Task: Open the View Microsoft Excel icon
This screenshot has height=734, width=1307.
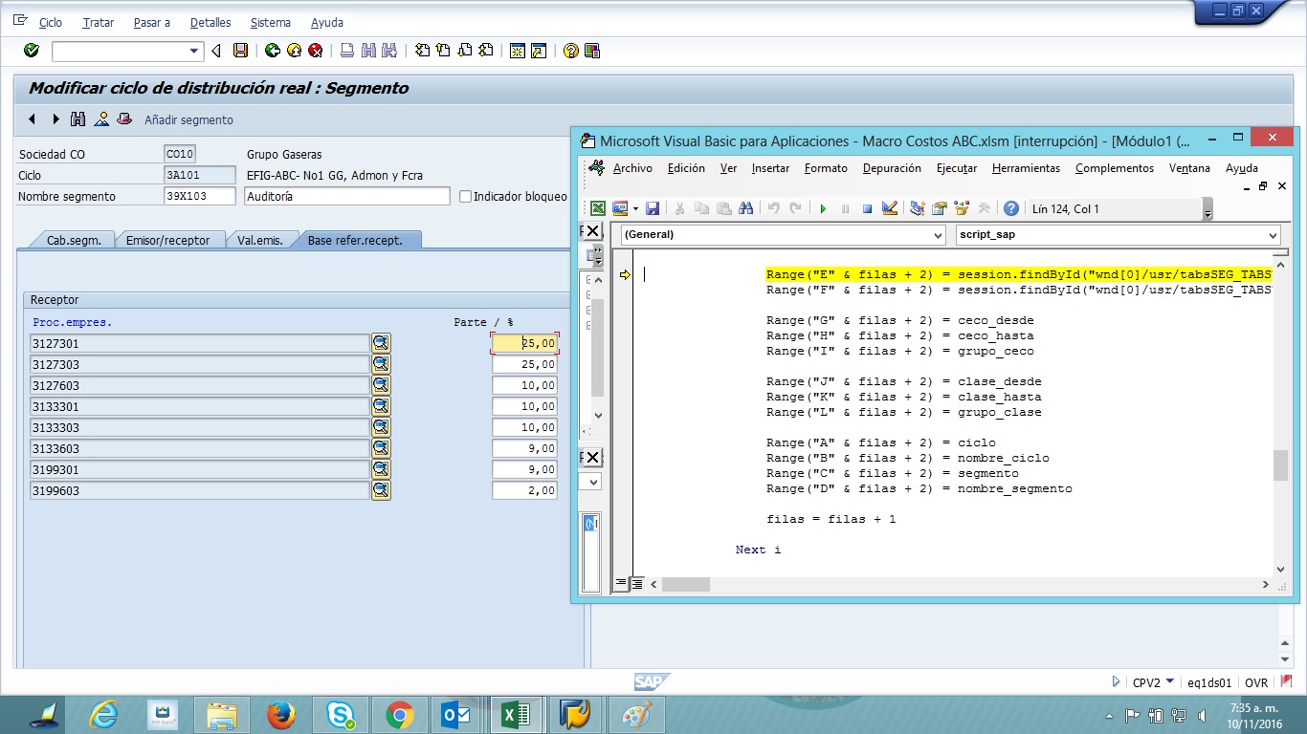Action: tap(597, 207)
